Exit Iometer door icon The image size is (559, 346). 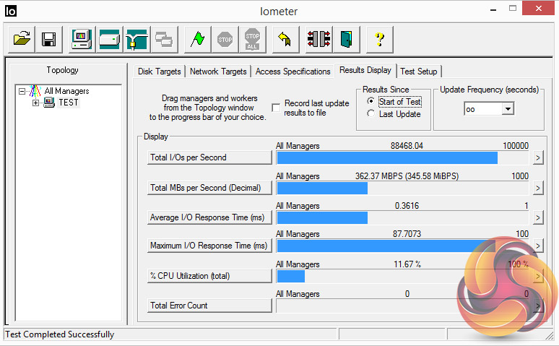click(x=346, y=39)
